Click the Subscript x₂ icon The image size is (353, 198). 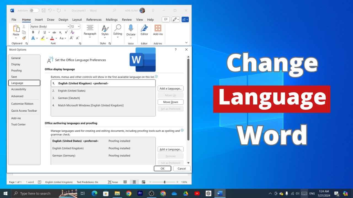pos(61,32)
